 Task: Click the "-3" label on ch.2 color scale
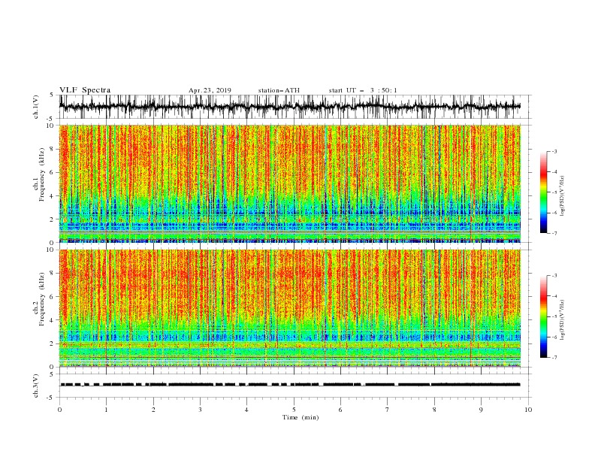pos(554,276)
